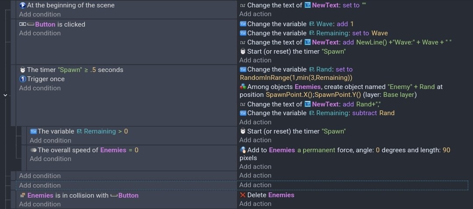Image resolution: width=473 pixels, height=209 pixels.
Task: Select the RandomInRange expression parameter
Action: (x=296, y=78)
